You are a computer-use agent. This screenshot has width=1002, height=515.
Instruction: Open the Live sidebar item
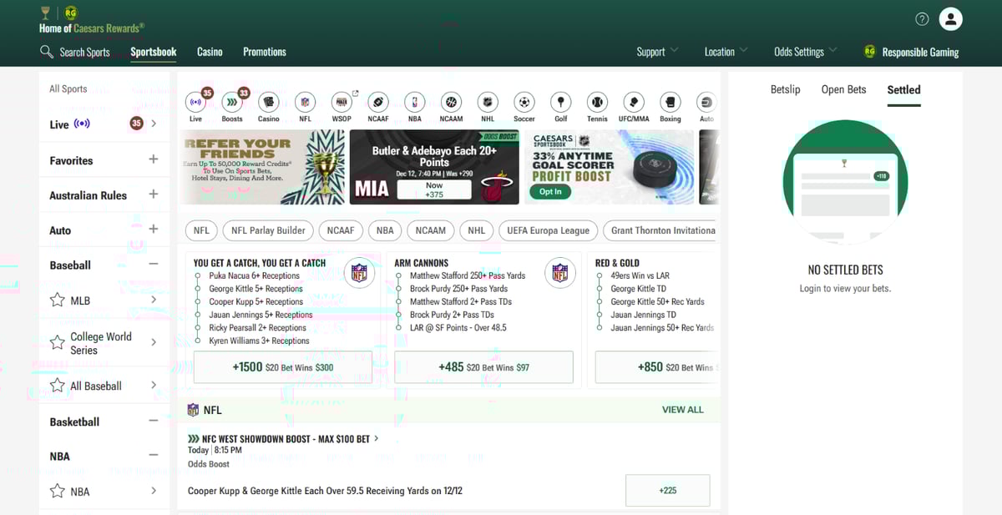pyautogui.click(x=104, y=124)
